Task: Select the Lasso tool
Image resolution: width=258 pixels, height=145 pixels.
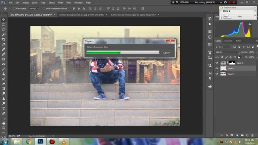Action: [4, 29]
